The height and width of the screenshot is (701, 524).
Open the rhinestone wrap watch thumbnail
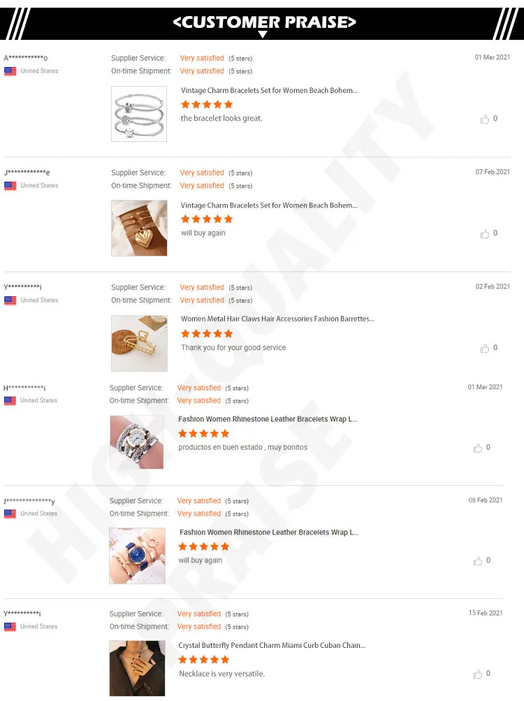137,442
